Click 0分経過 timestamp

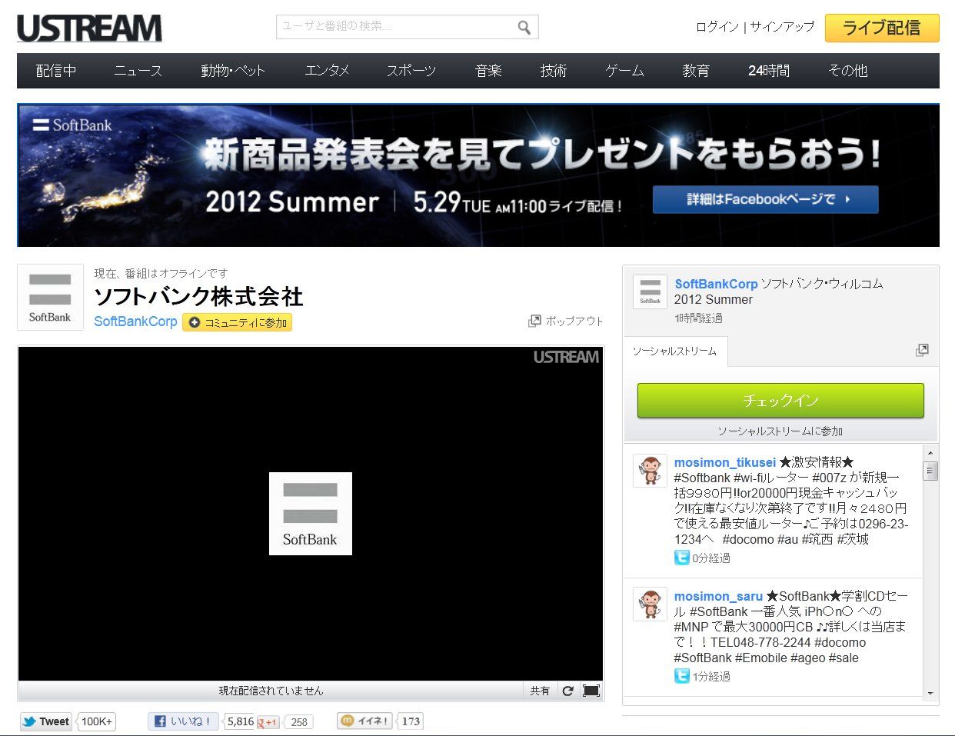tap(711, 558)
